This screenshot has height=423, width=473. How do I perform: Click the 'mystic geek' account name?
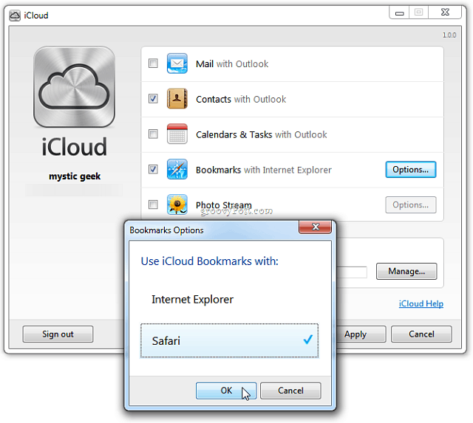click(75, 176)
